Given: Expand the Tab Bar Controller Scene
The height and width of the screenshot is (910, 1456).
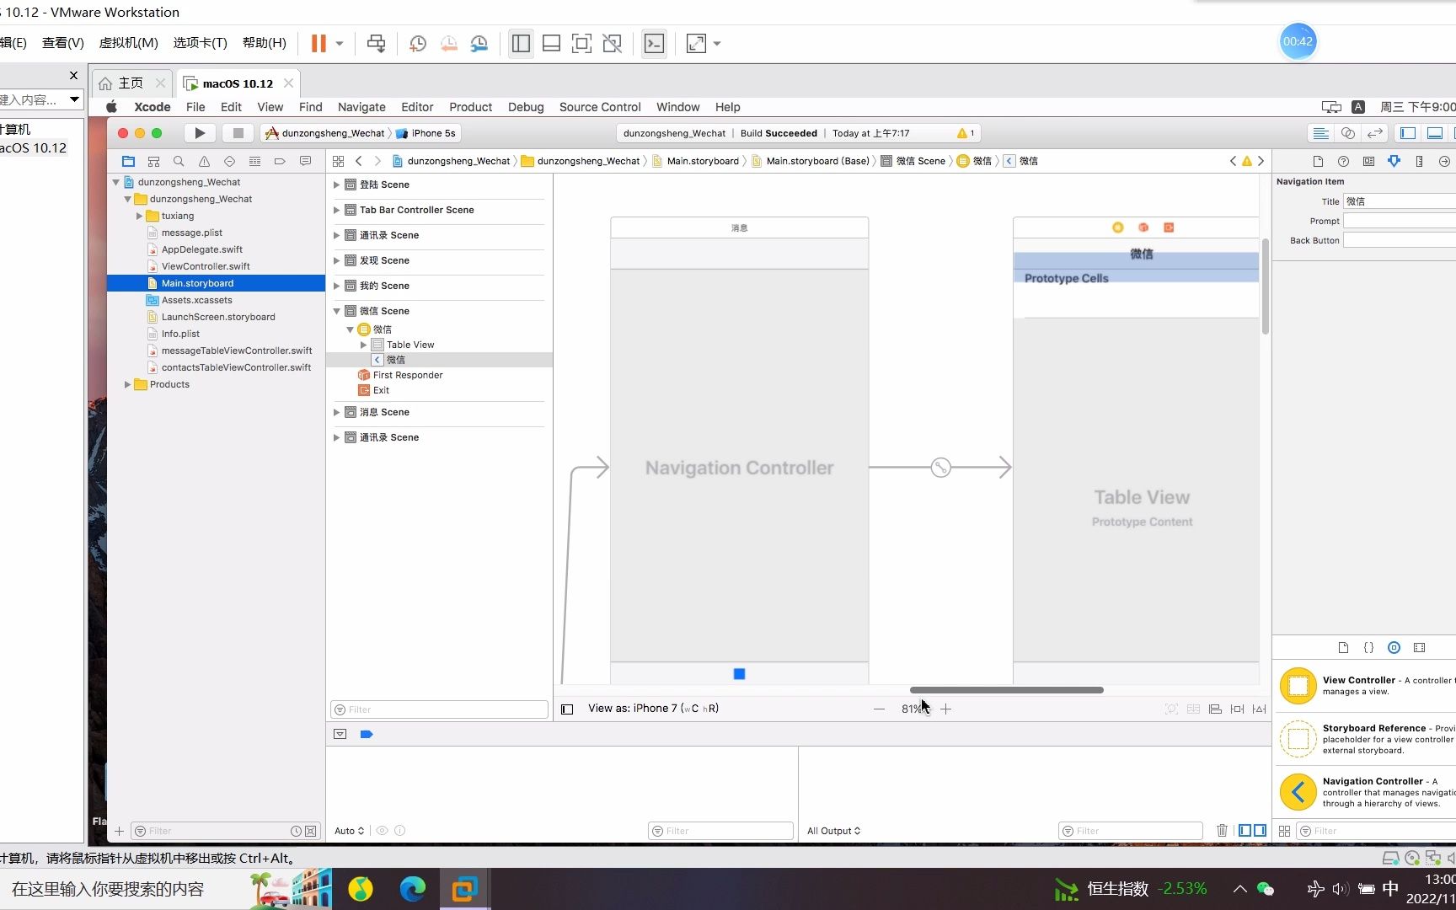Looking at the screenshot, I should (x=336, y=210).
